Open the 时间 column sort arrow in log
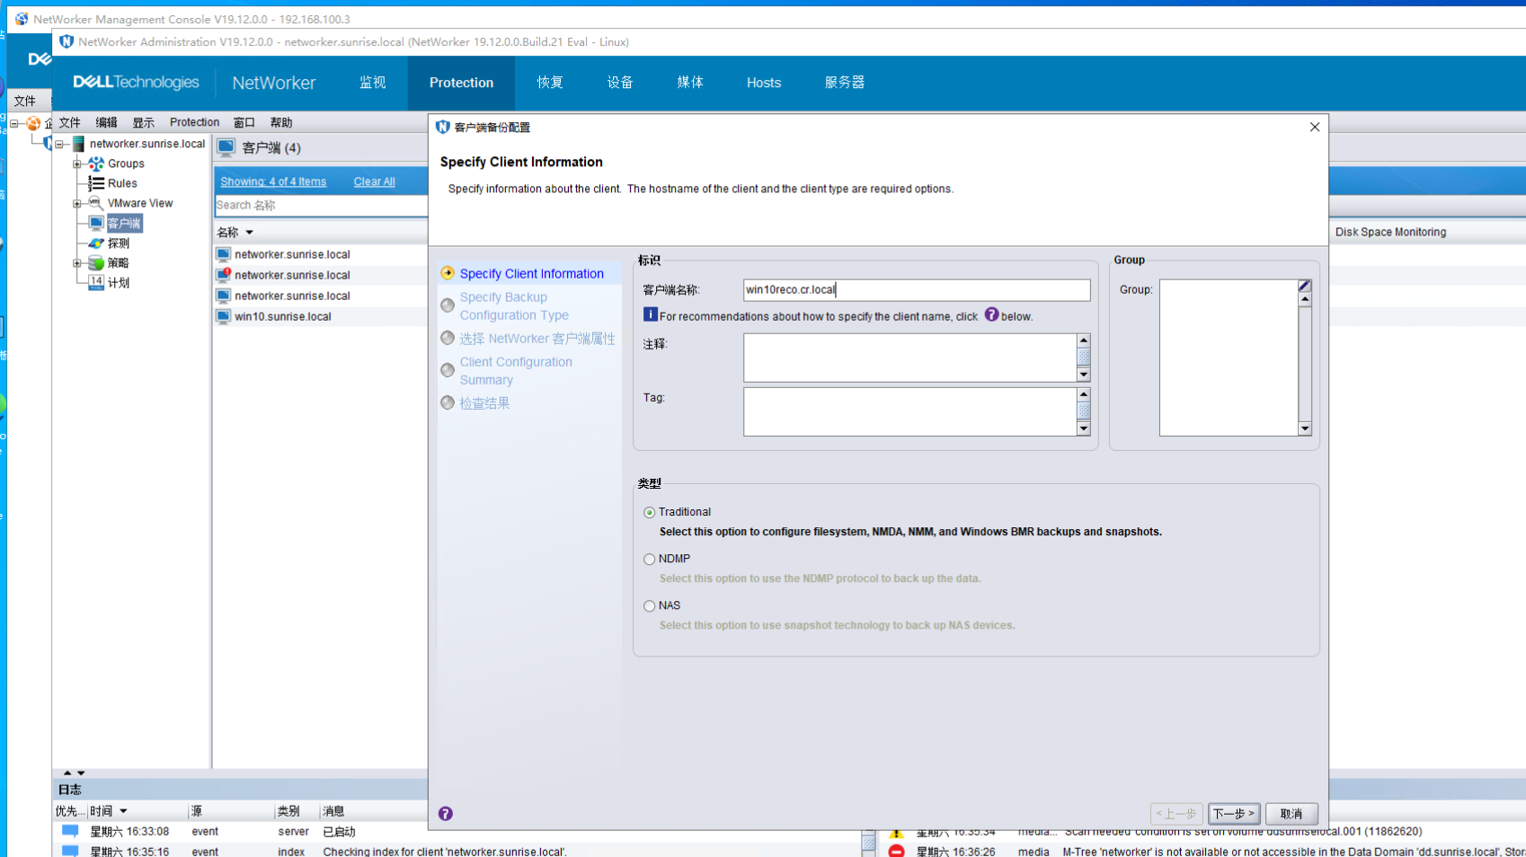The width and height of the screenshot is (1526, 857). (123, 811)
